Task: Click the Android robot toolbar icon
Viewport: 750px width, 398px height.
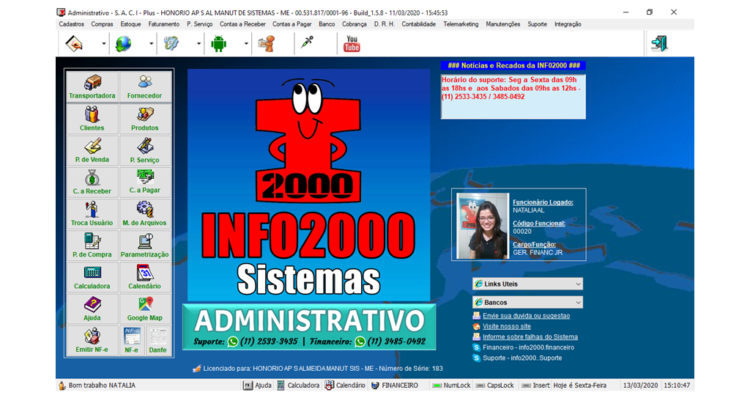Action: click(x=218, y=43)
